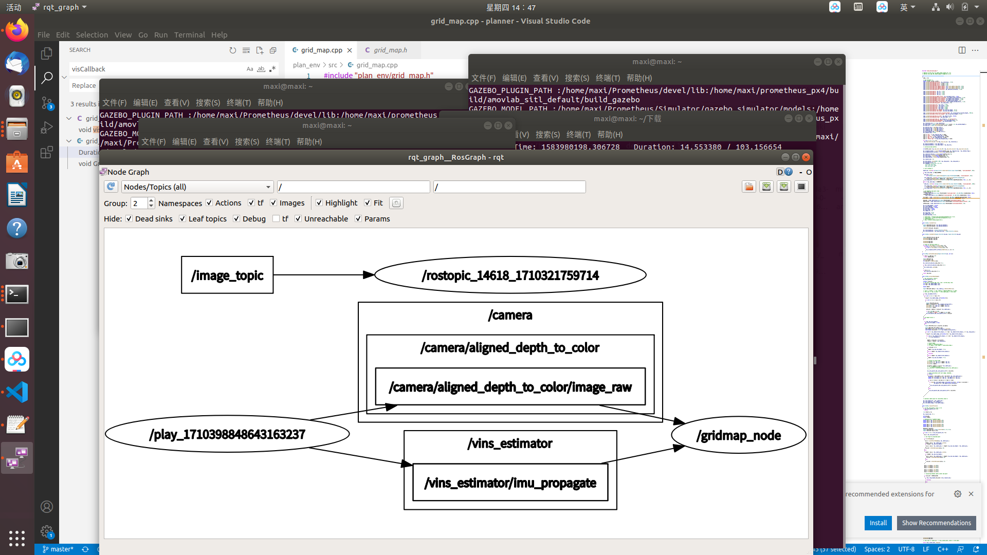The image size is (987, 555).
Task: Open the Nodes/Topics (all) dropdown
Action: 197,187
